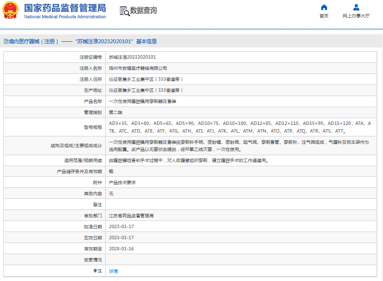Click National Medical Products Administration text

tap(65, 17)
